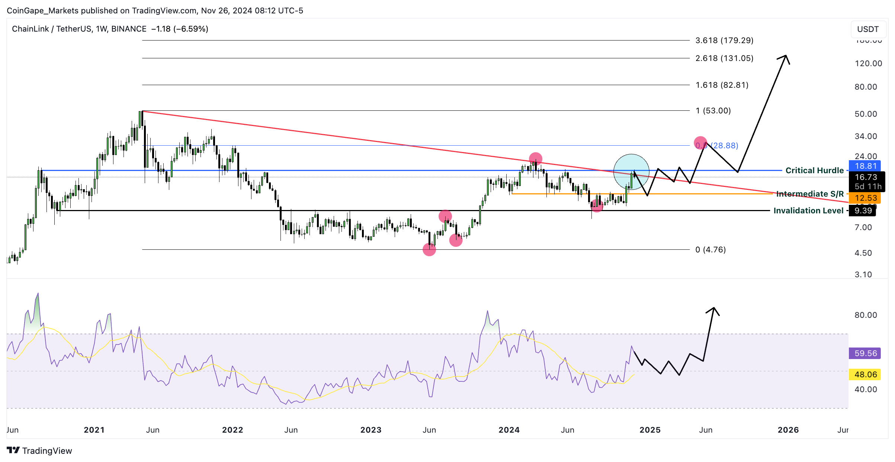Click the CoinGape_Markets published header text
Image resolution: width=895 pixels, height=462 pixels.
[155, 10]
